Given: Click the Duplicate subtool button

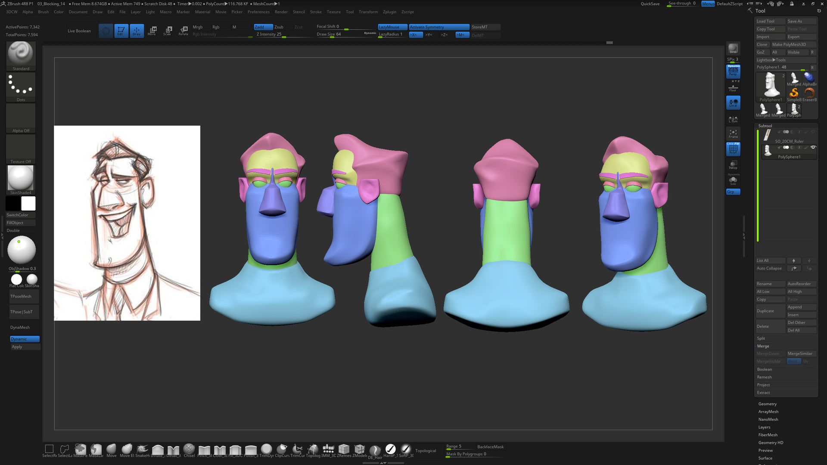Looking at the screenshot, I should (766, 311).
